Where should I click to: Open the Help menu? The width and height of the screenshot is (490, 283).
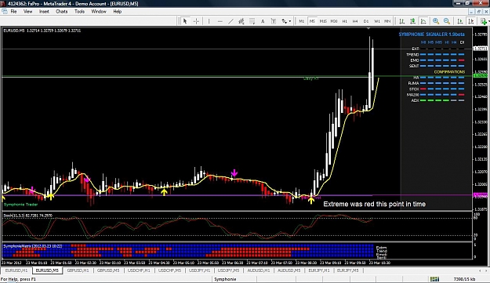coord(117,12)
